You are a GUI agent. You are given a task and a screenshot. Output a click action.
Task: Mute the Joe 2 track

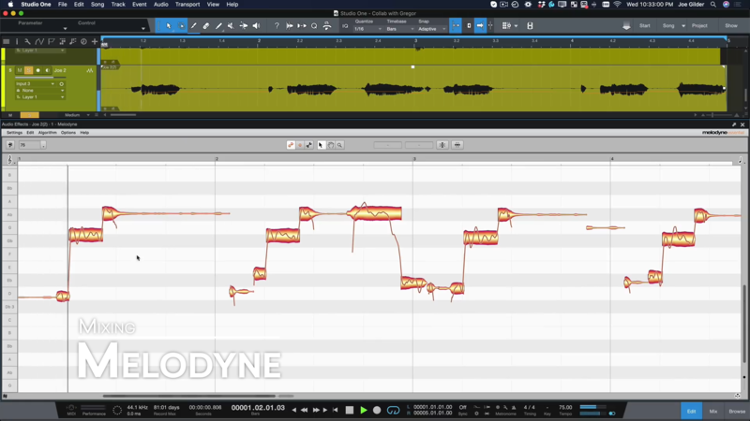[20, 70]
